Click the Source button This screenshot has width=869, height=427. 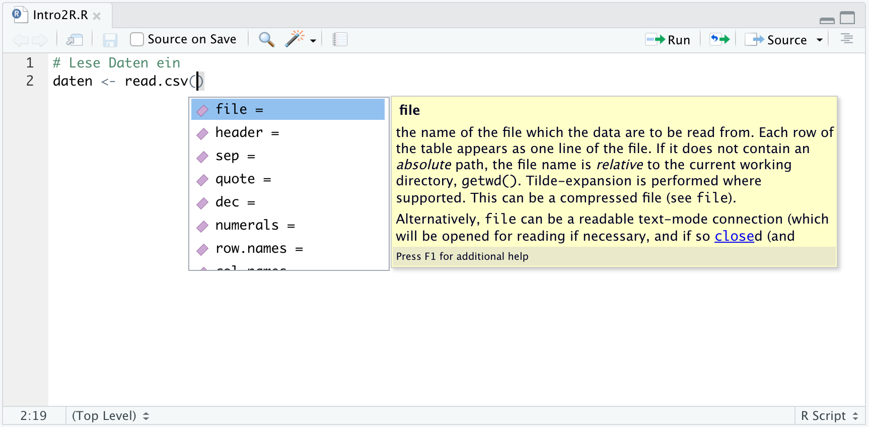(777, 40)
